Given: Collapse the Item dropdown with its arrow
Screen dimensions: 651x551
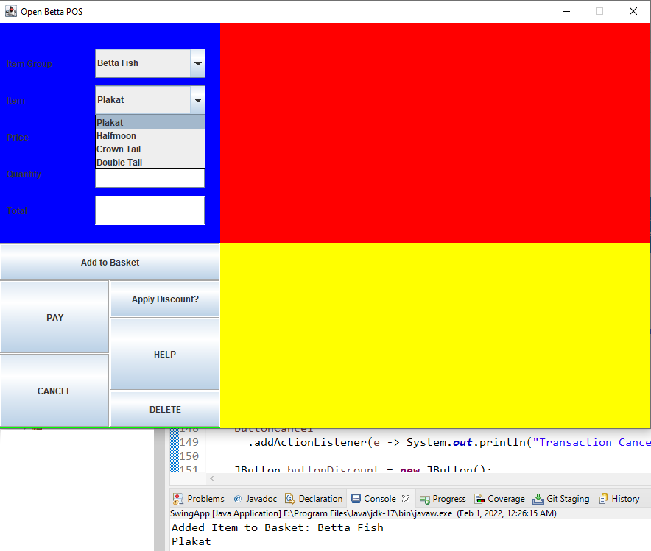Looking at the screenshot, I should tap(198, 100).
